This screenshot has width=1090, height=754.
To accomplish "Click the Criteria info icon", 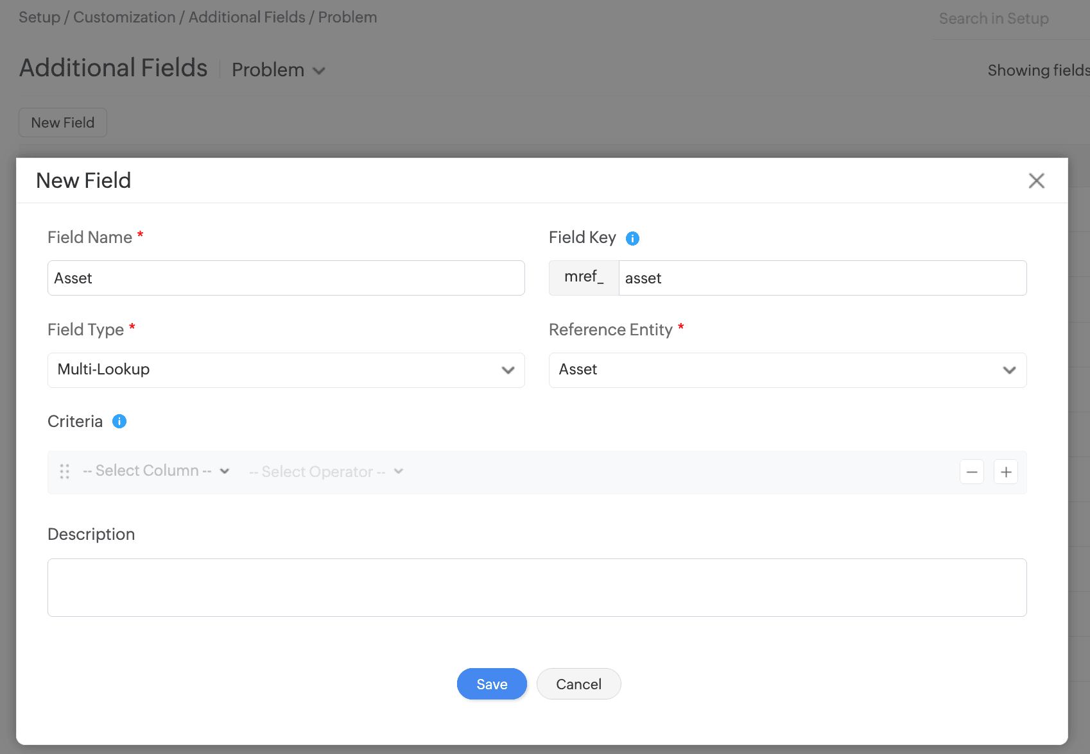I will click(119, 421).
